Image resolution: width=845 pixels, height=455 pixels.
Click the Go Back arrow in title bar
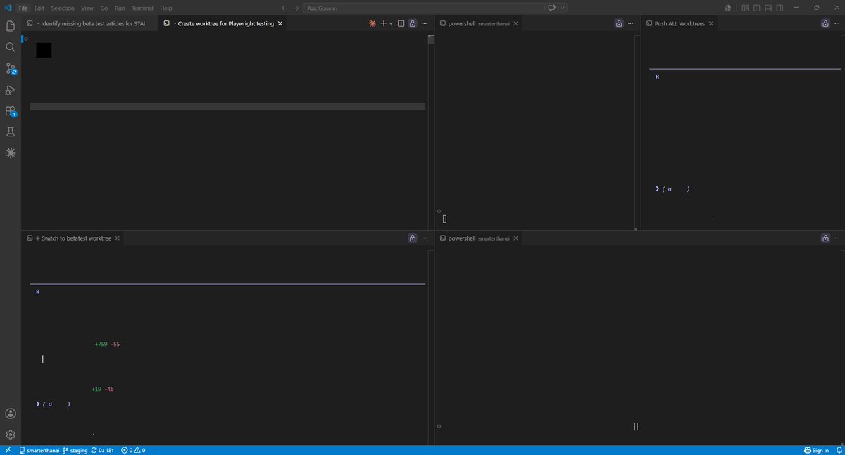284,8
